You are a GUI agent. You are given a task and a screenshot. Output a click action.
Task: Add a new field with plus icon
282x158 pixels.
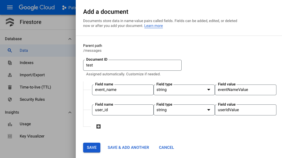[99, 126]
